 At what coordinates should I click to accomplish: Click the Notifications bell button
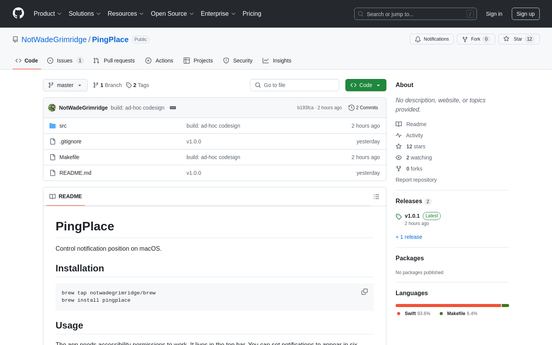432,39
